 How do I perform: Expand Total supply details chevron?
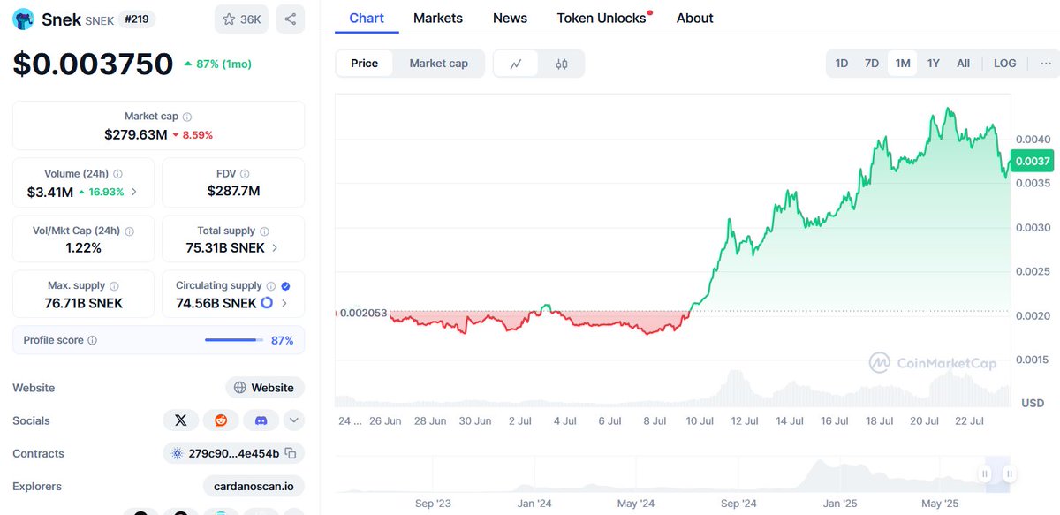275,248
